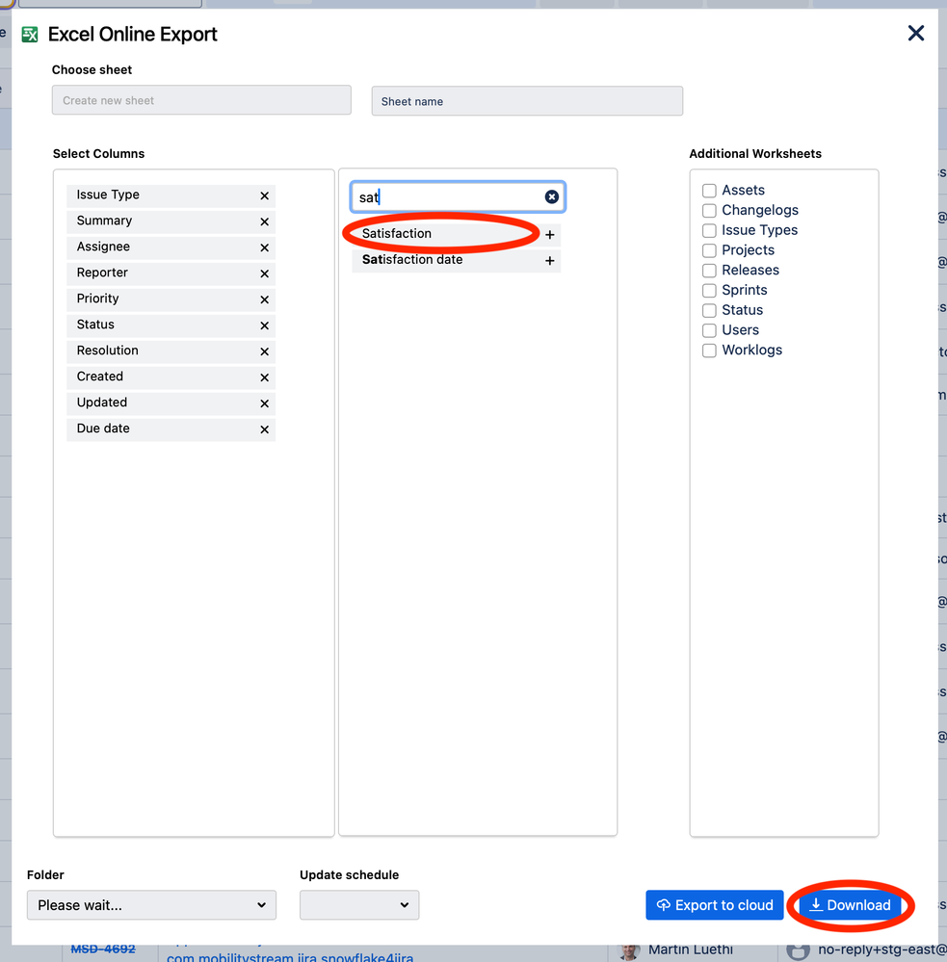Select the Users worksheet checkbox
The image size is (947, 962).
pyautogui.click(x=709, y=330)
